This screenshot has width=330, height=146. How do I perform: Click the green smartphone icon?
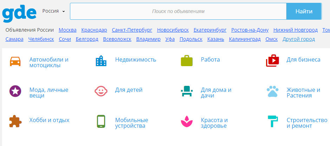[x=101, y=121]
